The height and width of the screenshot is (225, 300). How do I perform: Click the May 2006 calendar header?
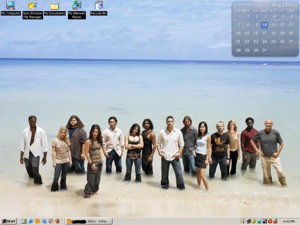283,5
